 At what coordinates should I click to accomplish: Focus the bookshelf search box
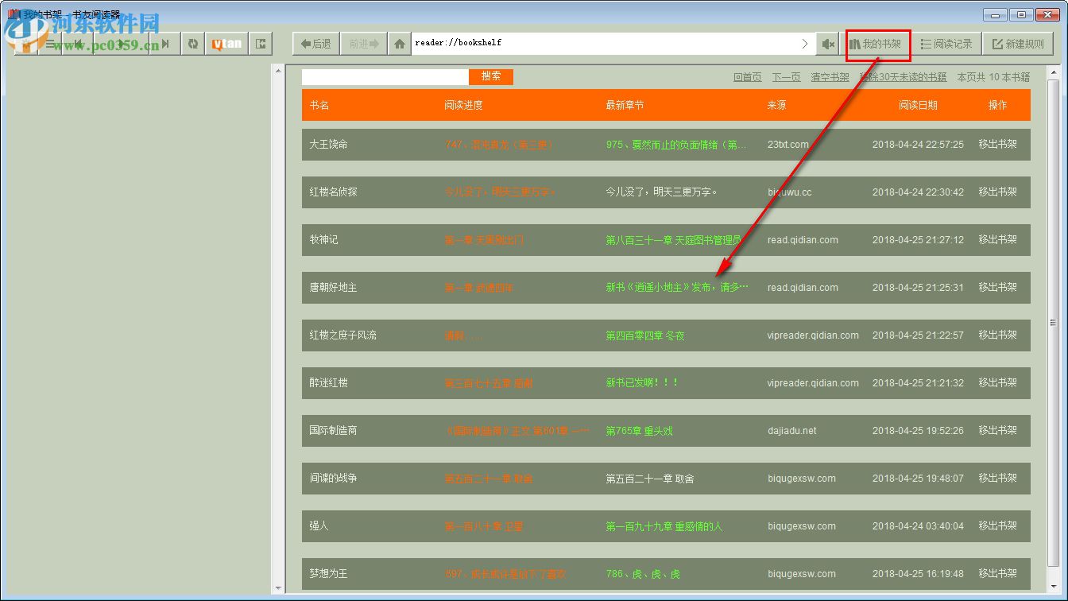point(385,77)
